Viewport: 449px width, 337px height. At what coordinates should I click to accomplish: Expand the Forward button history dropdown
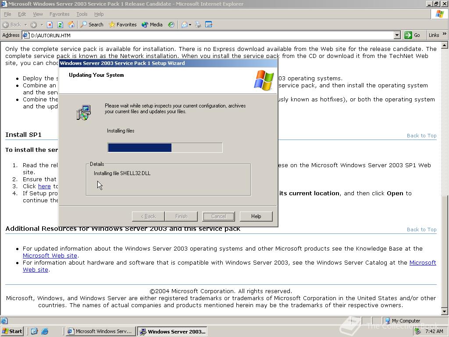[42, 25]
